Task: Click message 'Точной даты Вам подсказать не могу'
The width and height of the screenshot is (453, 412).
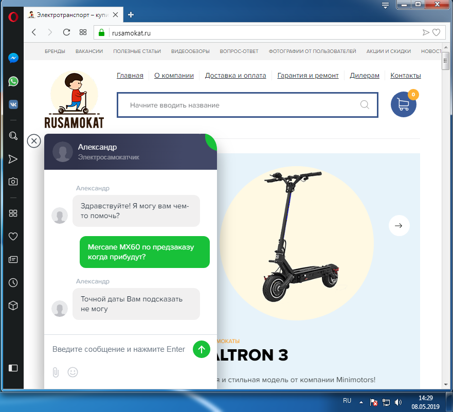Action: coord(136,304)
